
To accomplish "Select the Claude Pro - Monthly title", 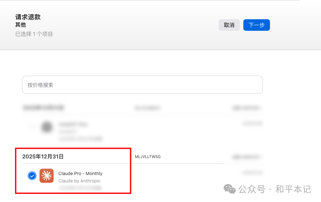I will coord(80,173).
